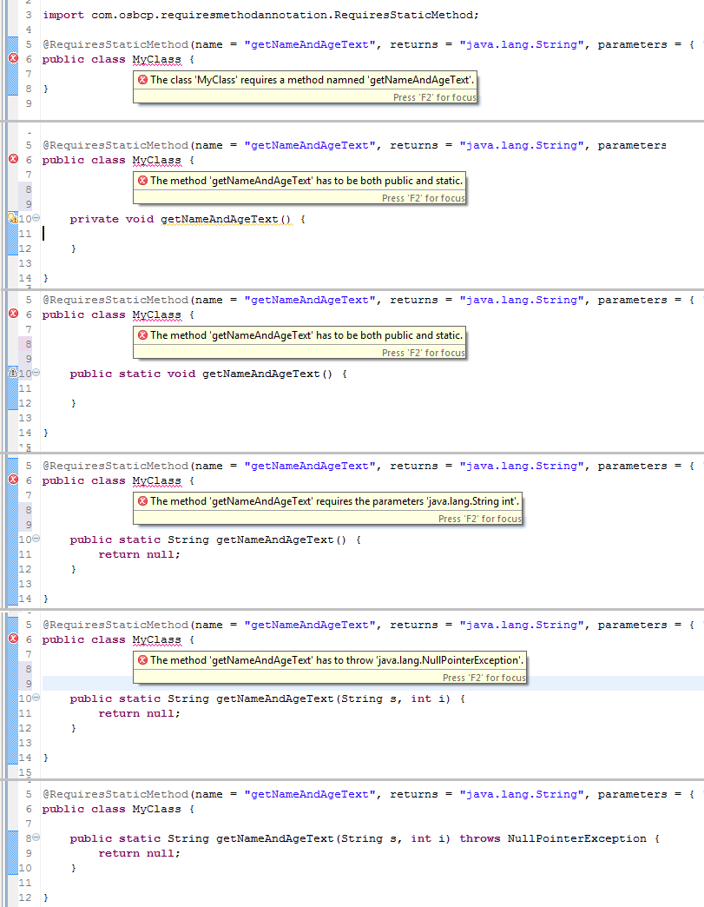Click the gutter error marker left of the 'requires the parameters' tooltip
Viewport: 704px width, 907px height.
click(x=13, y=480)
